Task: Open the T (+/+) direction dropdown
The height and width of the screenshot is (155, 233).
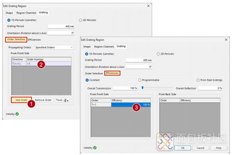Action: click(24, 64)
